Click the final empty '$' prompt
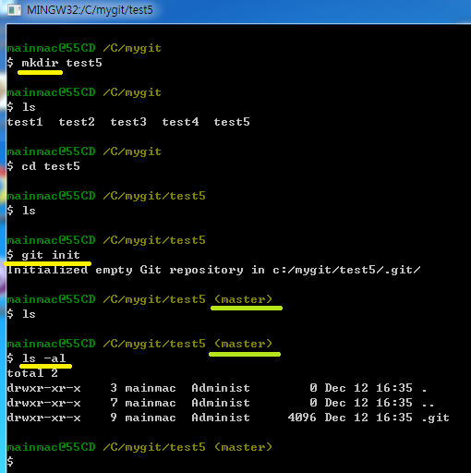 tap(10, 462)
